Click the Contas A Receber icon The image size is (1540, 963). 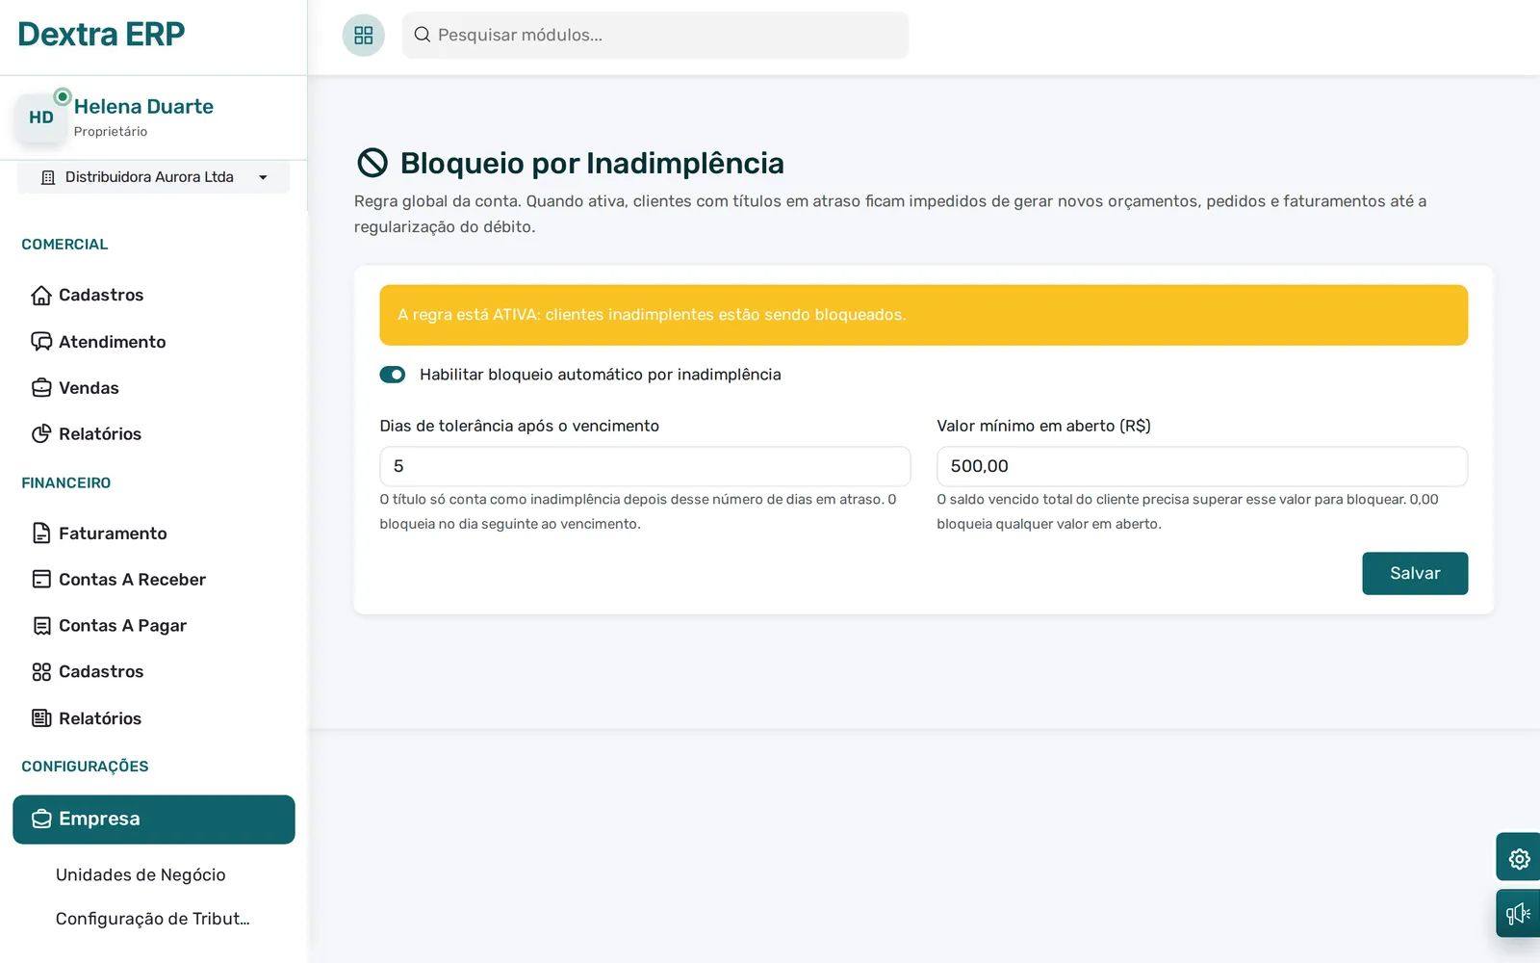click(x=41, y=580)
